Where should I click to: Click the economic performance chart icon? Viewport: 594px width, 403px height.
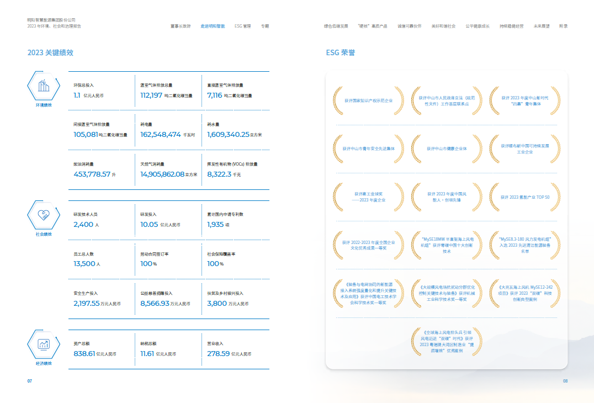[43, 344]
